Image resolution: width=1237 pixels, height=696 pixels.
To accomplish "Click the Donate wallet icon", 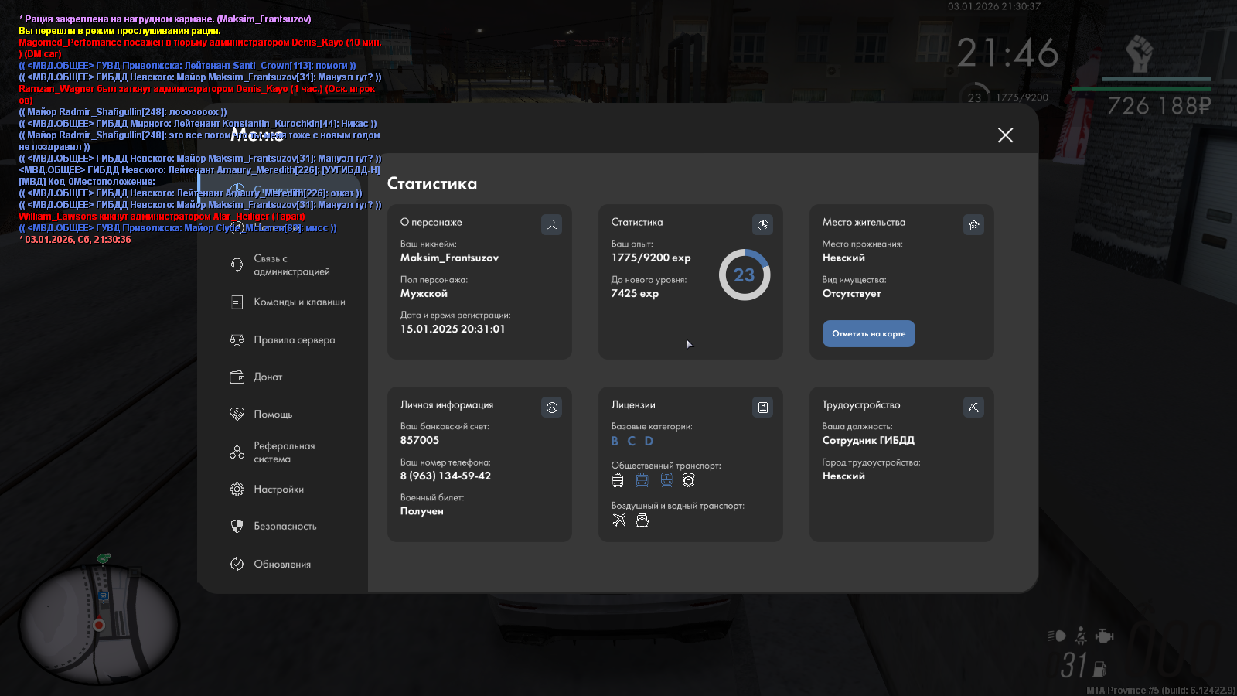I will click(x=237, y=377).
